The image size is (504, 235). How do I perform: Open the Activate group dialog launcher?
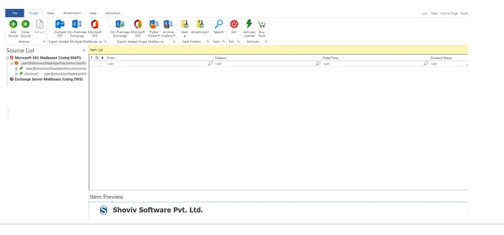point(266,42)
